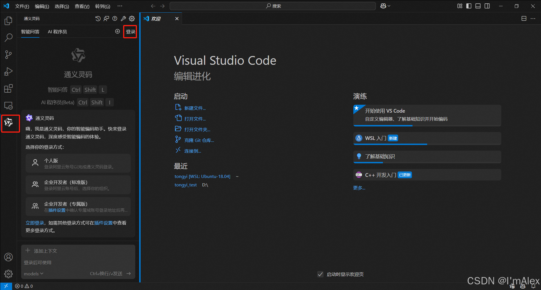Click 打开文件 link
Viewport: 541px width, 290px height.
click(x=195, y=119)
